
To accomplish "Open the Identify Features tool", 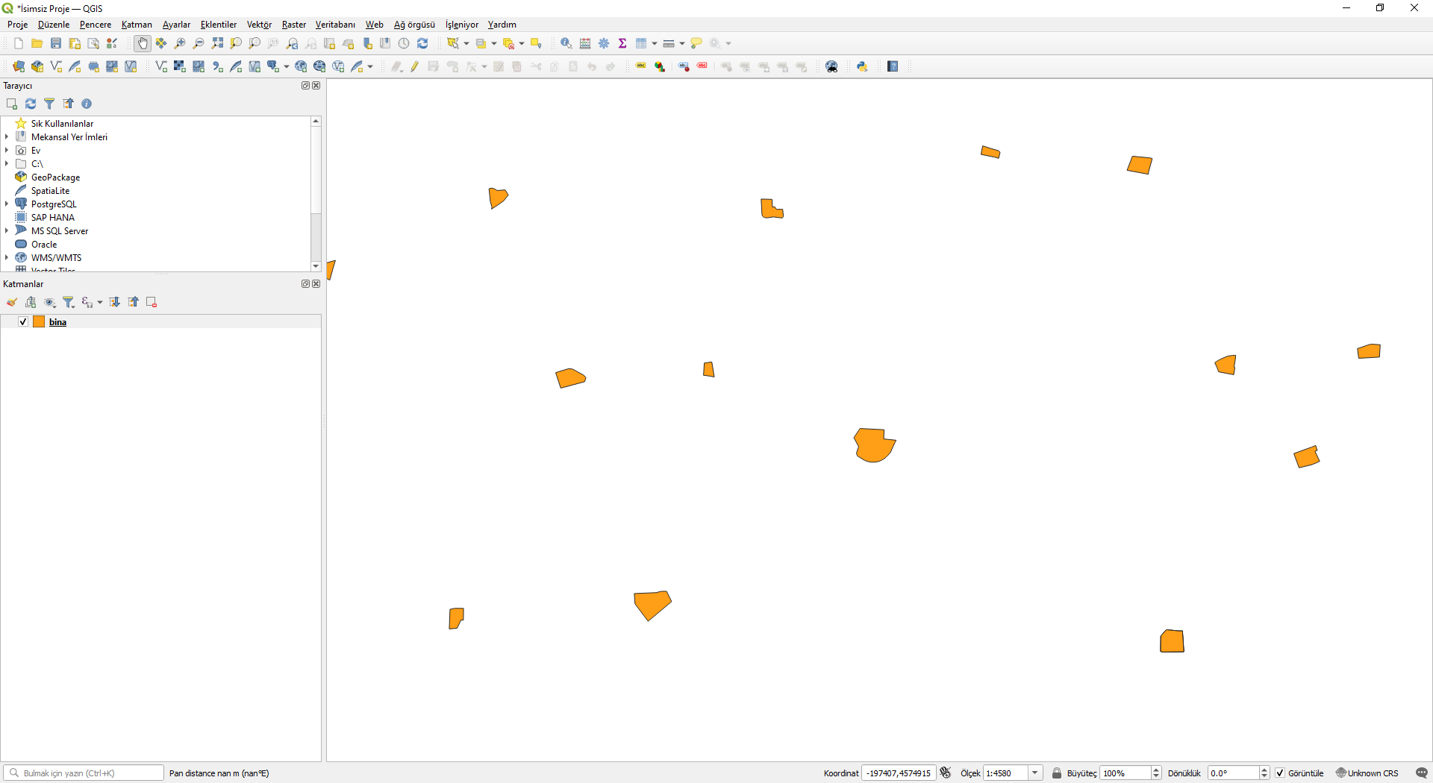I will tap(566, 43).
